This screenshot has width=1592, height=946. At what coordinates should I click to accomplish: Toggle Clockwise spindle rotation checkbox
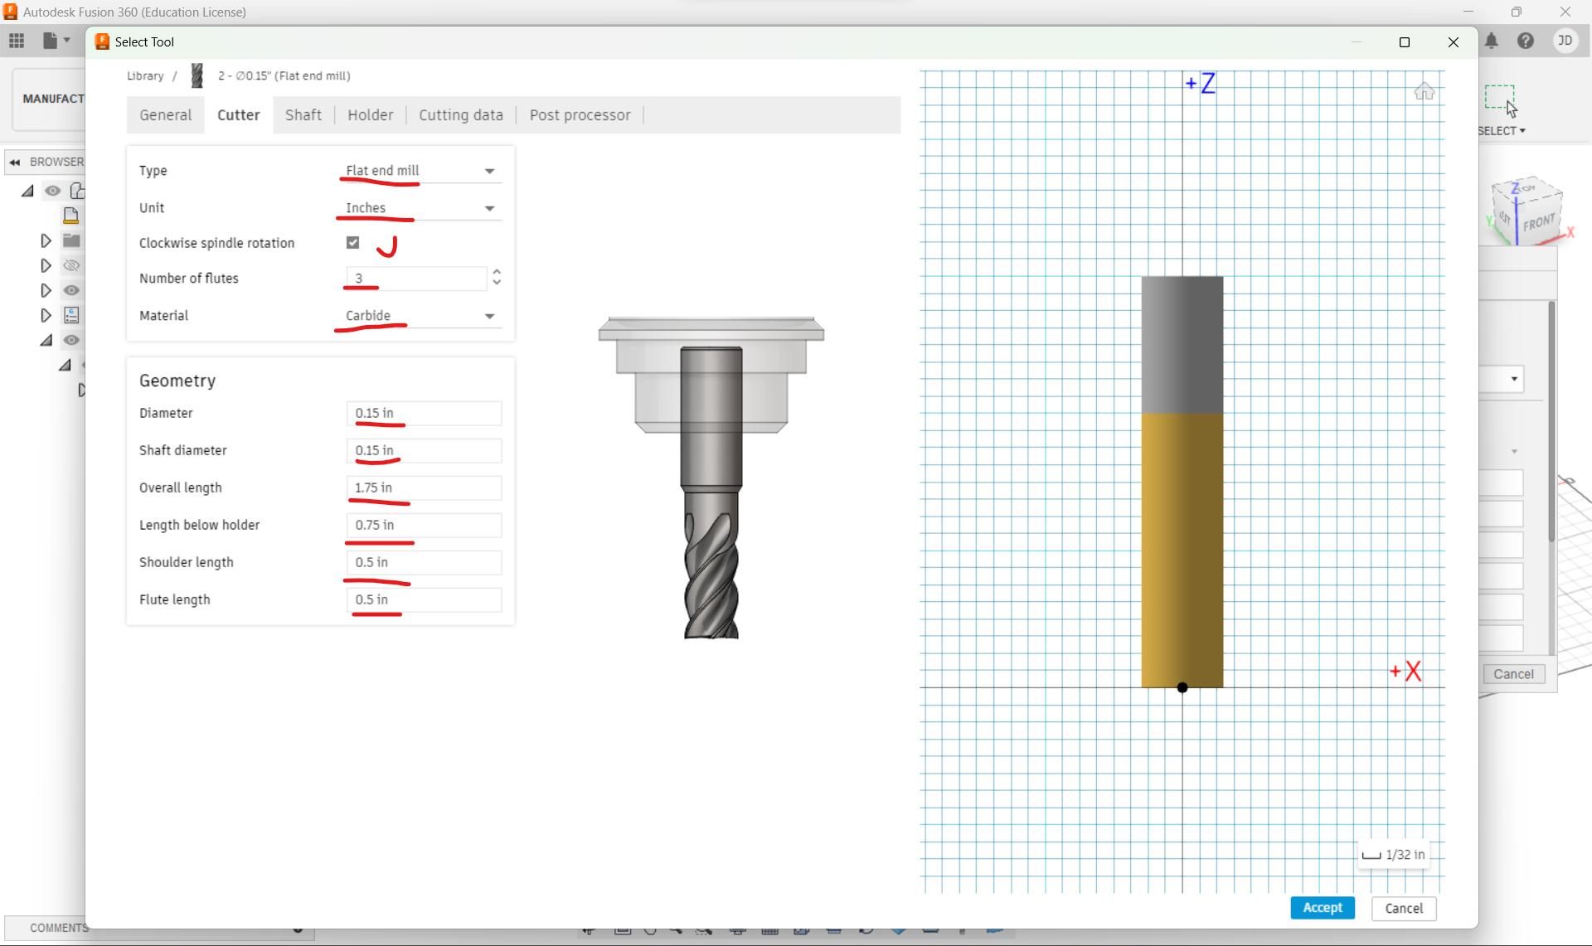353,243
